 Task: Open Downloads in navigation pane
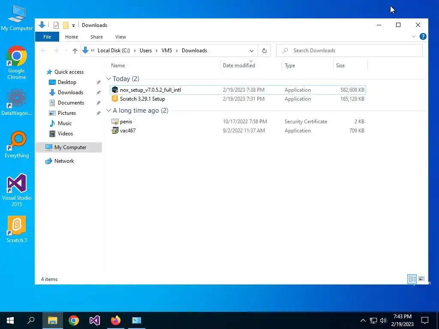click(x=70, y=93)
